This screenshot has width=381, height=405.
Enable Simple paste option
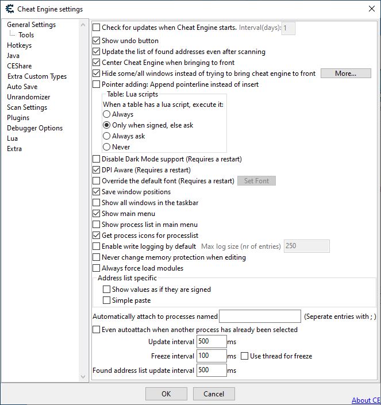pos(106,300)
